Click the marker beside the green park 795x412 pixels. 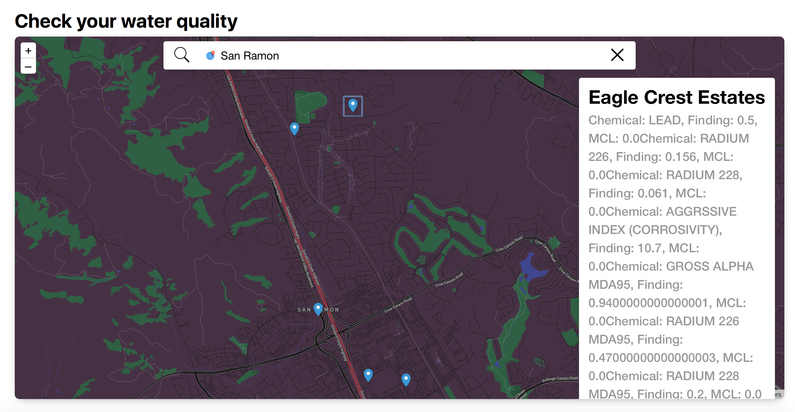point(295,128)
